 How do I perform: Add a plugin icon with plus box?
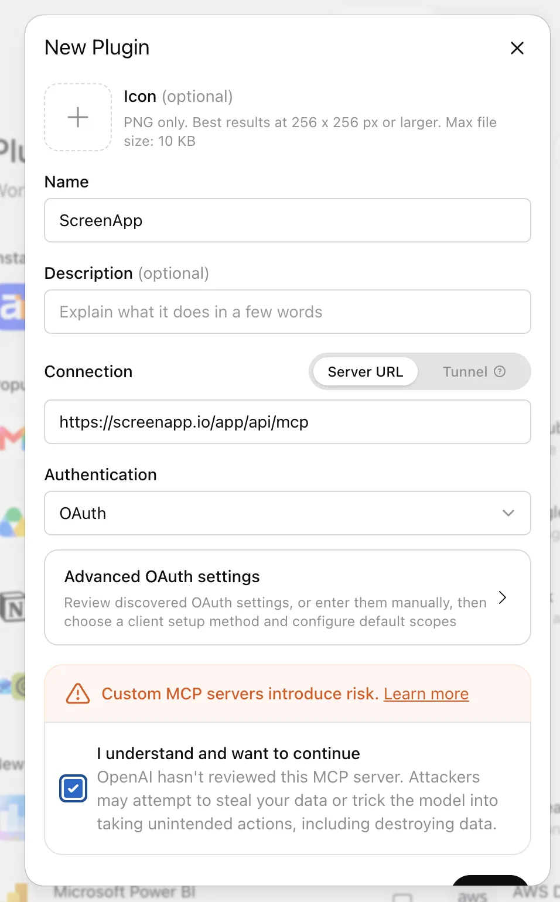(78, 117)
